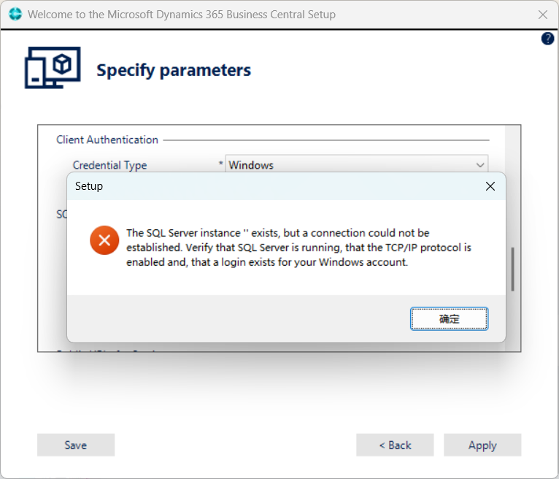
Task: Click the Specify parameters heading
Action: click(x=174, y=70)
